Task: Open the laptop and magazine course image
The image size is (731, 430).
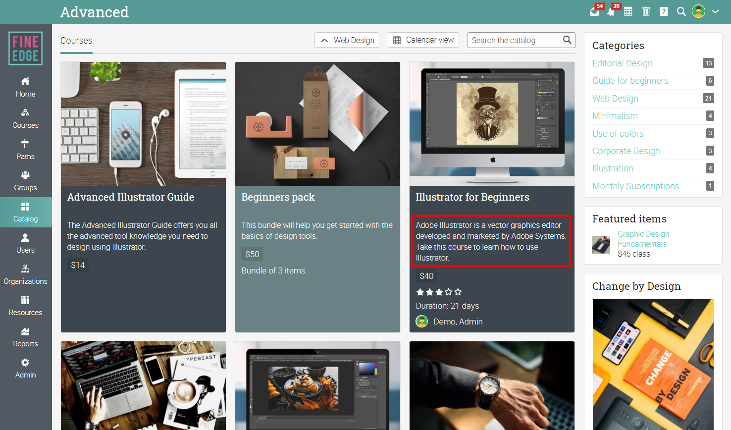Action: point(143,385)
